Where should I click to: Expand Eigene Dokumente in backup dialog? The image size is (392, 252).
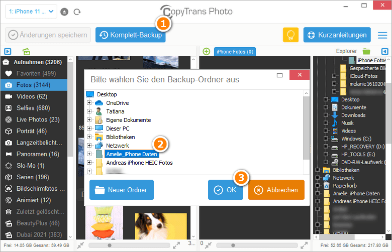(89, 119)
